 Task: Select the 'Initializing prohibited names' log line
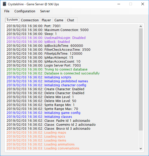47,81
